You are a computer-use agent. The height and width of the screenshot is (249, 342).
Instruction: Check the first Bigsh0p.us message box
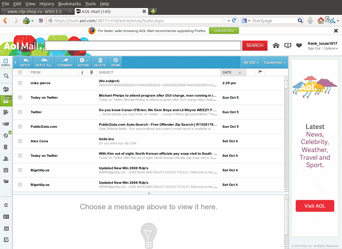coord(20,170)
